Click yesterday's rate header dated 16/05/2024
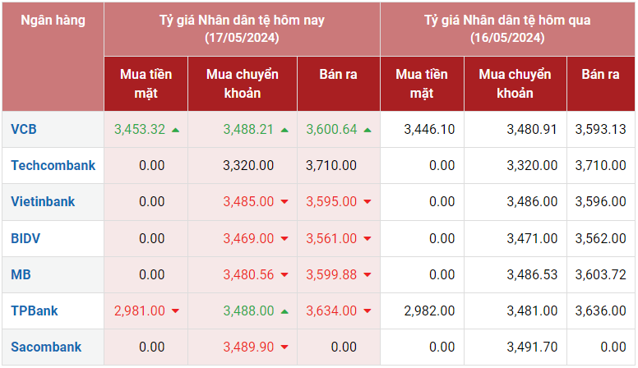The width and height of the screenshot is (638, 368). coord(507,29)
